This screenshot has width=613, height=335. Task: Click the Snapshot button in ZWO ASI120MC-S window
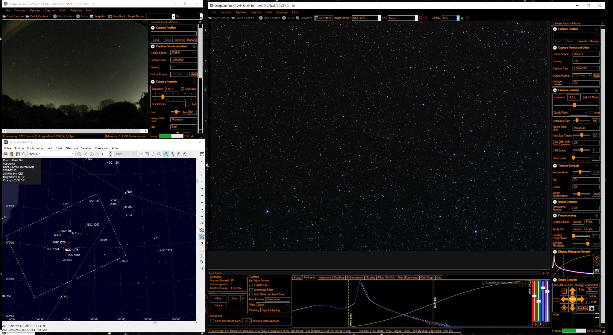click(x=98, y=16)
